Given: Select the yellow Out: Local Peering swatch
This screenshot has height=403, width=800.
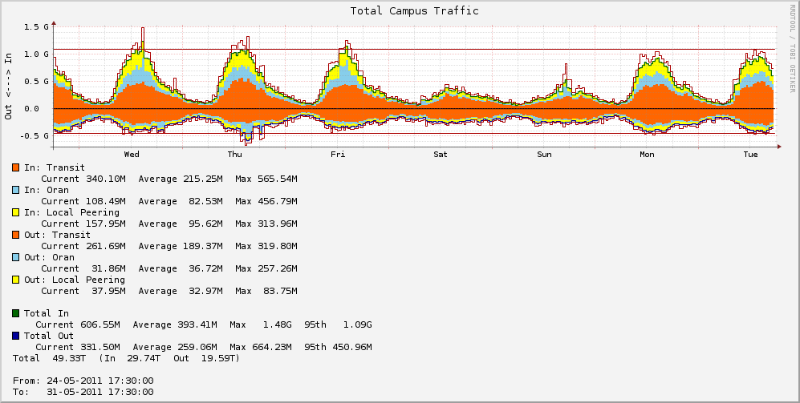Looking at the screenshot, I should pos(16,280).
